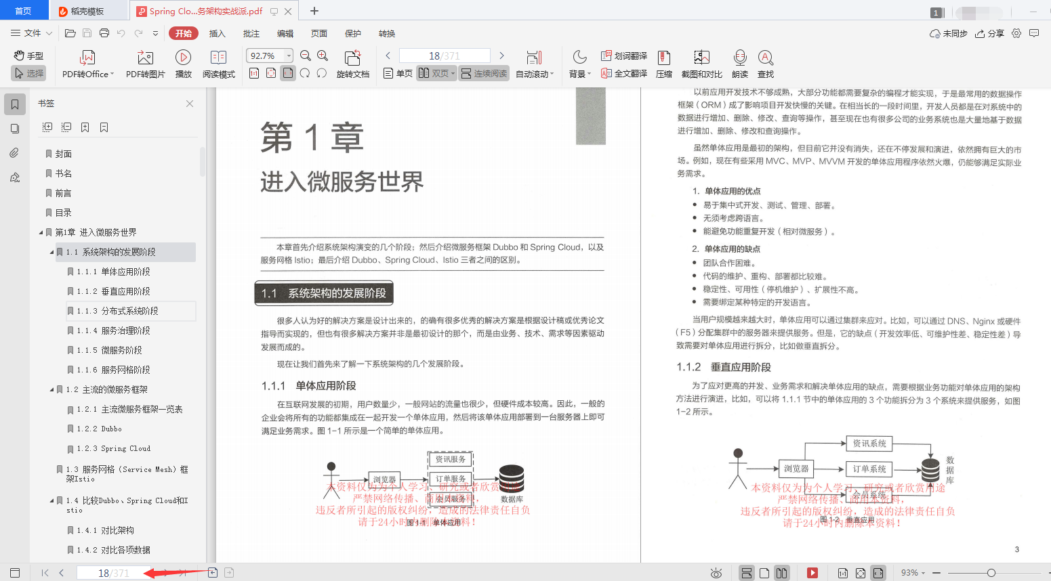Open the 背景 background dropdown
Image resolution: width=1051 pixels, height=581 pixels.
(580, 64)
